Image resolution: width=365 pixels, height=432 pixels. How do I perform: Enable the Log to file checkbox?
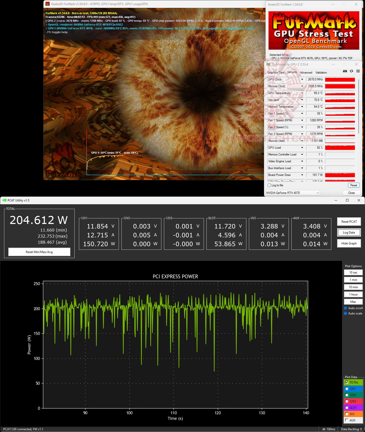pyautogui.click(x=269, y=185)
